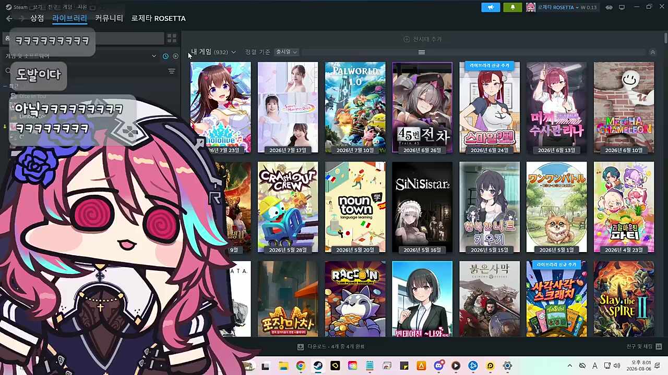This screenshot has height=375, width=668.
Task: Change the 출시일 sort order dropdown
Action: pos(287,52)
